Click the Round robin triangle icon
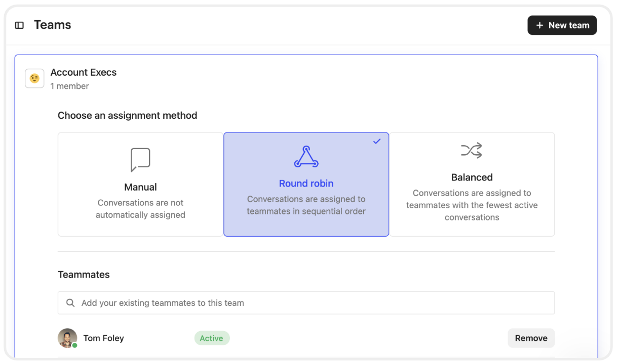 pos(306,157)
